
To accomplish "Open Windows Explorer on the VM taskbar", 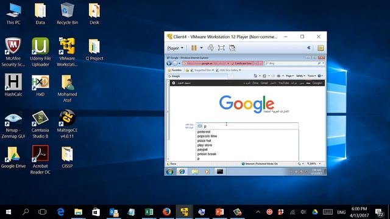I will [x=195, y=172].
